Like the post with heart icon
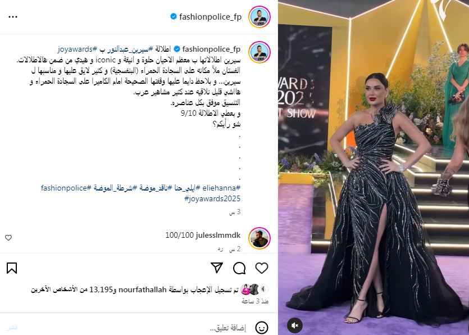This screenshot has height=335, width=469. [262, 268]
